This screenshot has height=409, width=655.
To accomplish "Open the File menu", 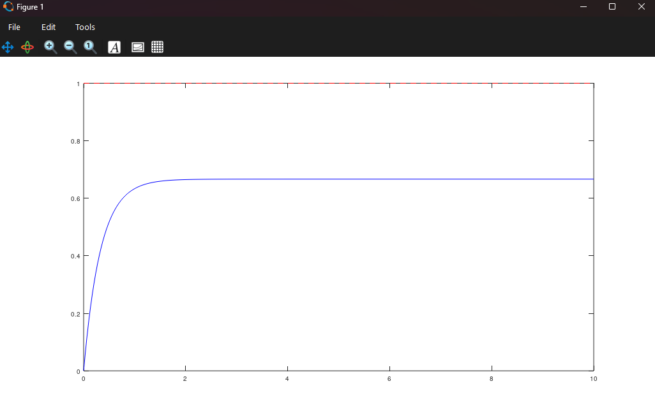I will tap(14, 27).
